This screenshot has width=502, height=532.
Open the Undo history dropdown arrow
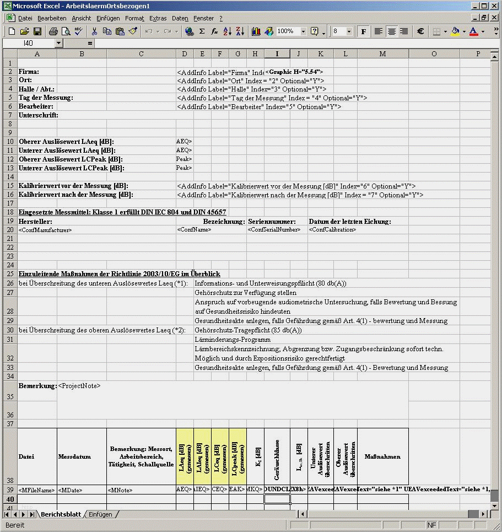pyautogui.click(x=158, y=31)
